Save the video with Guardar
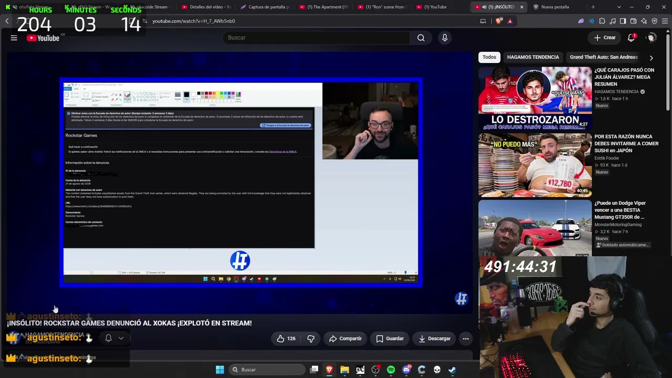This screenshot has width=672, height=378. pyautogui.click(x=390, y=339)
